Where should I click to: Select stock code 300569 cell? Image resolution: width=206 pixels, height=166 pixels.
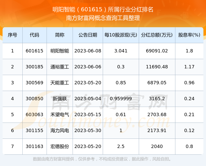point(35,83)
